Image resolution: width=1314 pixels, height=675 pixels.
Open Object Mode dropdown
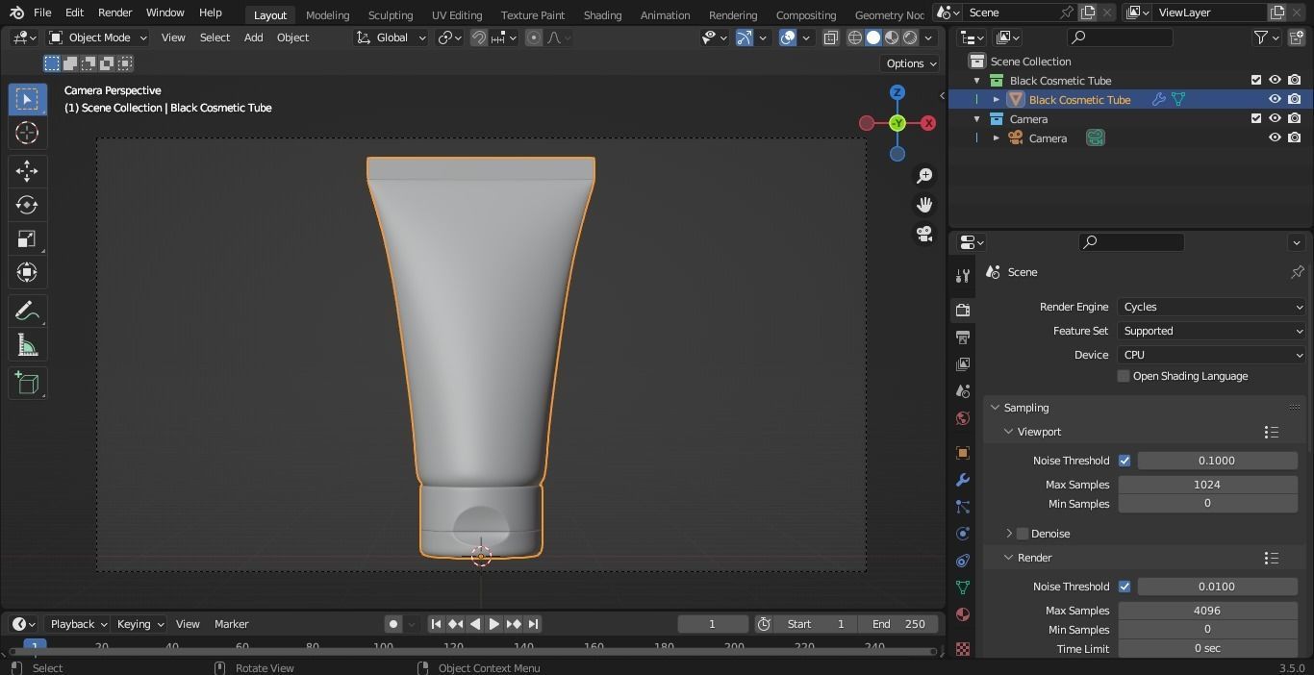point(98,37)
